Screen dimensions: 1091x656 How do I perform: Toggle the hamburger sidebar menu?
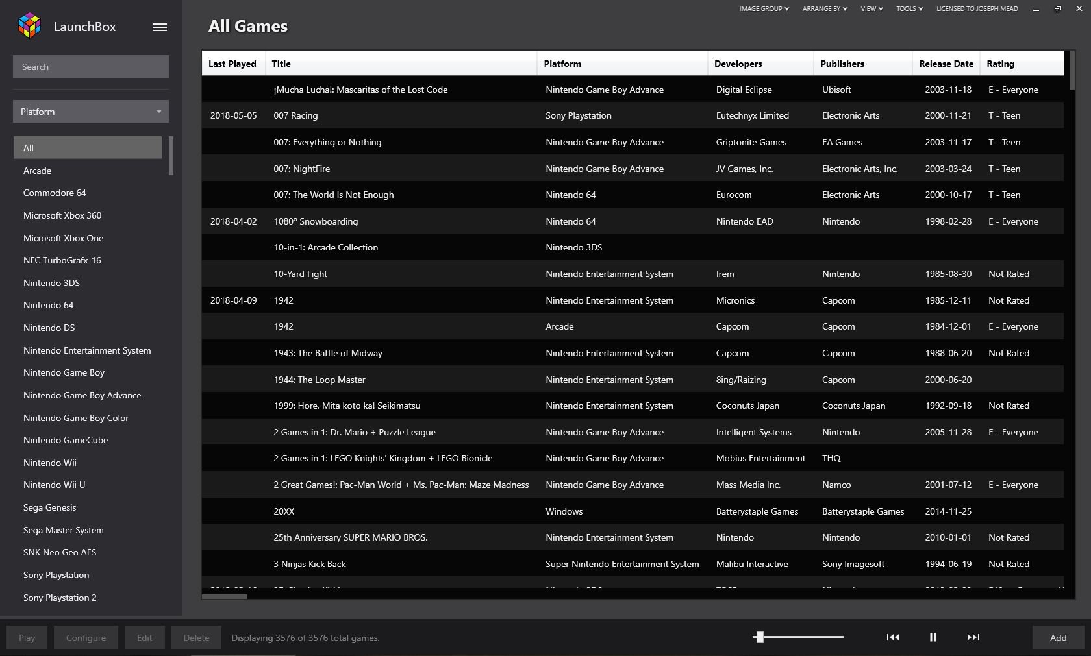160,27
